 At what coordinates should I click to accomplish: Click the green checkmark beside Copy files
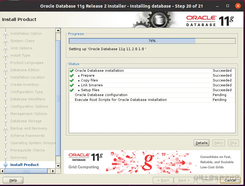pyautogui.click(x=72, y=80)
